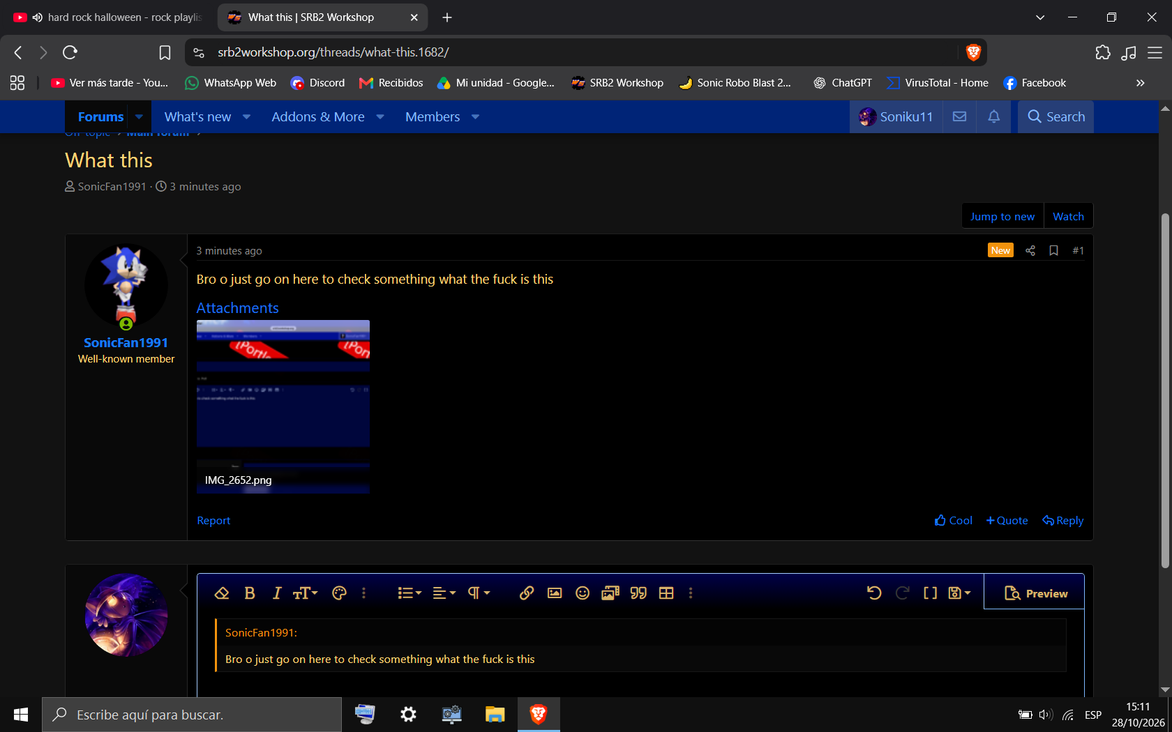Click the insert link icon
This screenshot has height=732, width=1172.
pos(527,593)
